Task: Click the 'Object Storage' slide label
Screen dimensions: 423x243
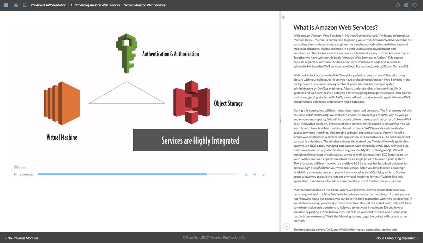Action: (228, 103)
